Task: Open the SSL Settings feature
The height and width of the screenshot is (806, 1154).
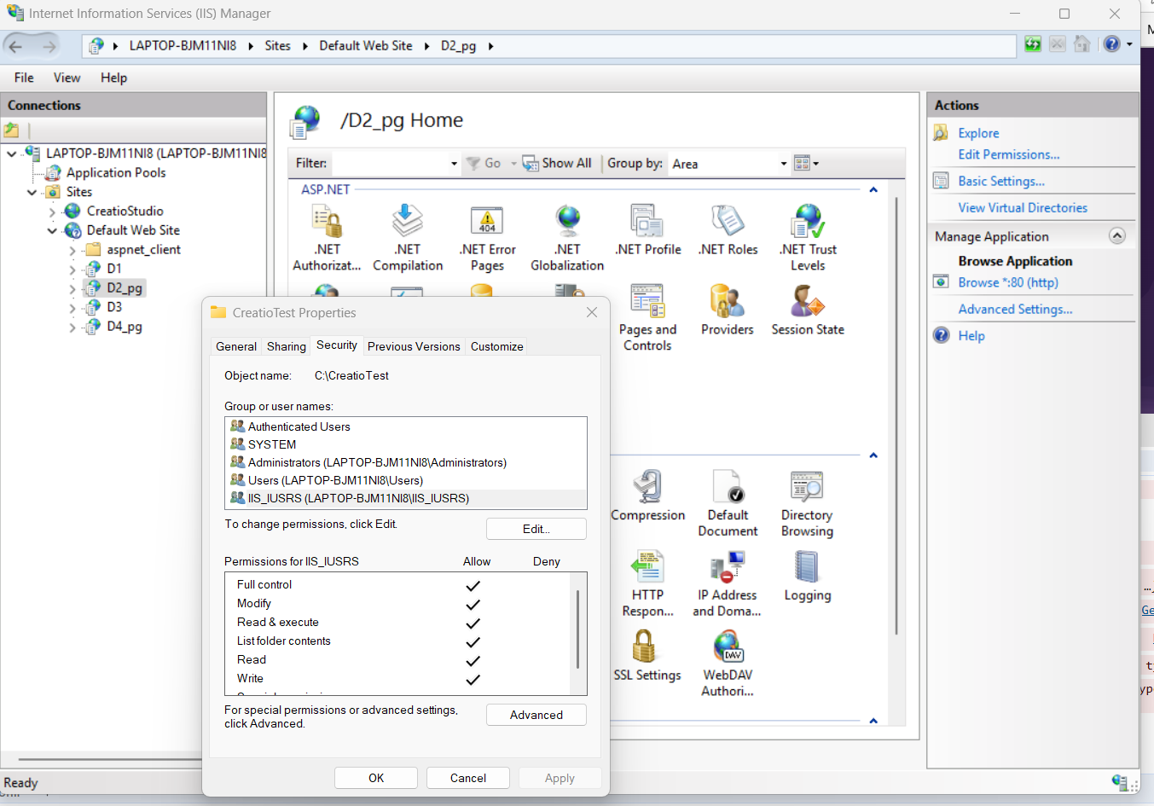Action: [647, 656]
